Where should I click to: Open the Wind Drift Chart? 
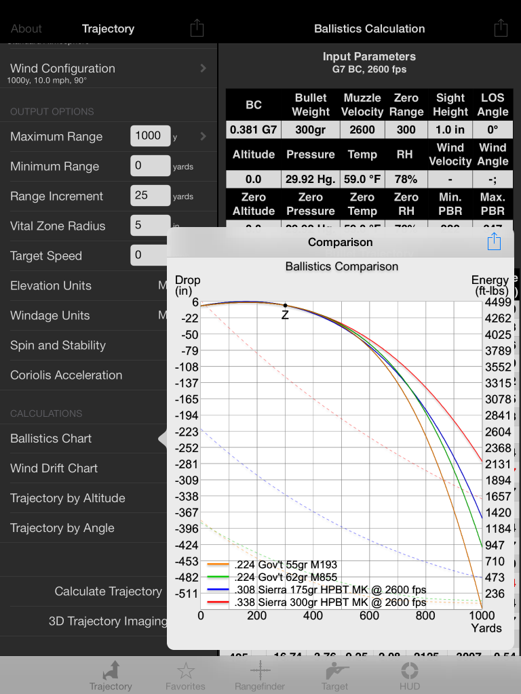pos(83,468)
